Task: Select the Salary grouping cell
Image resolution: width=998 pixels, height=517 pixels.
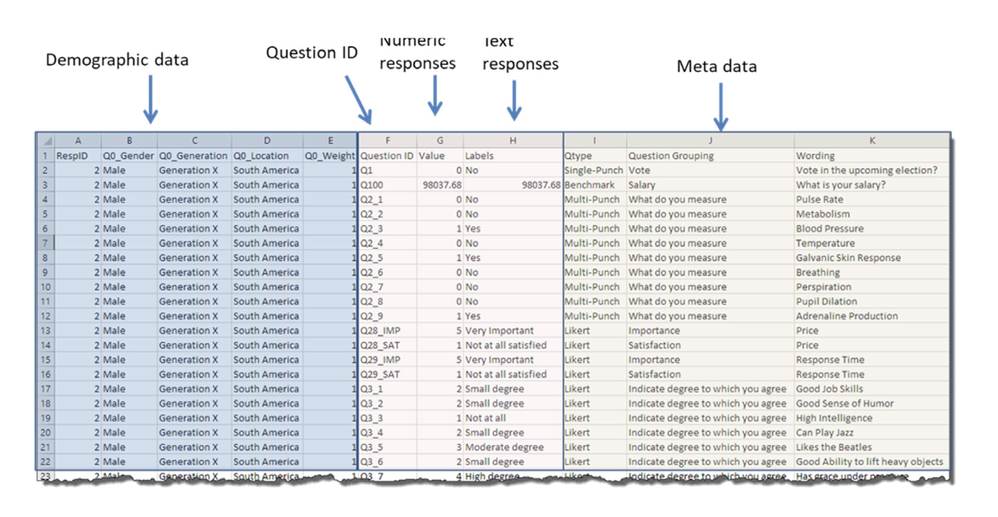Action: [710, 185]
